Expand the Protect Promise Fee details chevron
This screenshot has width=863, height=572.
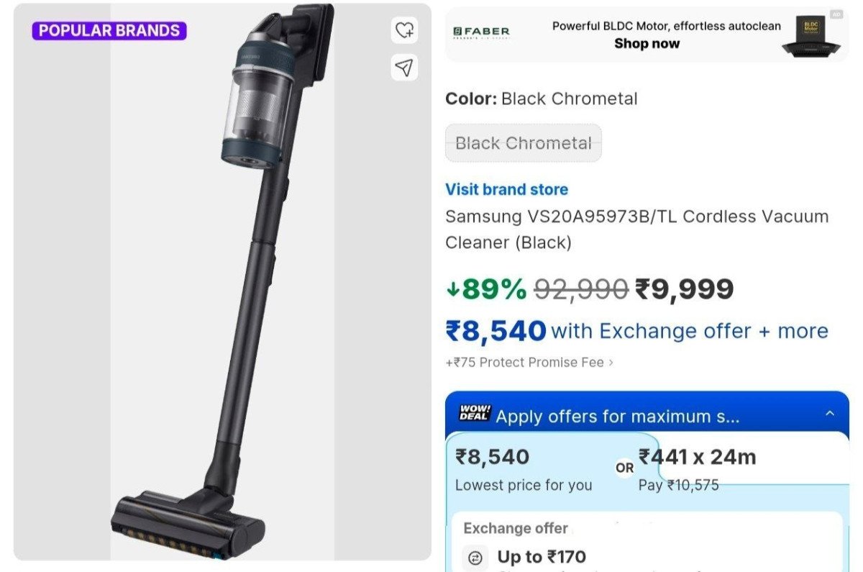tap(611, 363)
